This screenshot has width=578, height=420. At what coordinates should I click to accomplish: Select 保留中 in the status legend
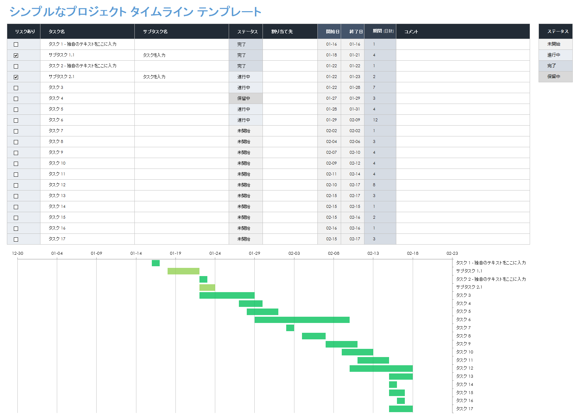tap(556, 76)
